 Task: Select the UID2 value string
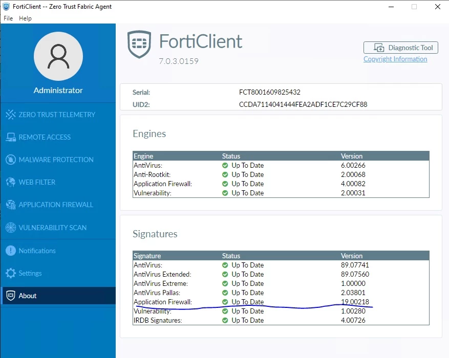pos(303,104)
